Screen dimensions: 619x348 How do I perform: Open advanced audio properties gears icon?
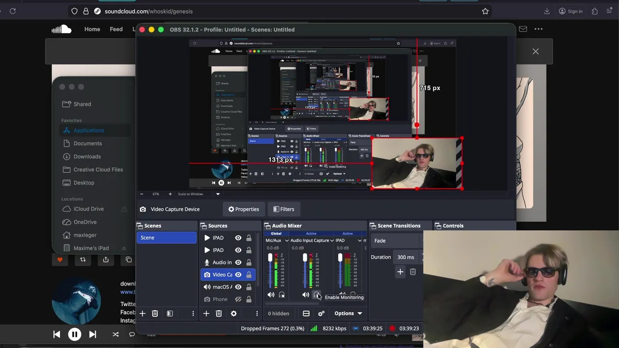tap(321, 314)
